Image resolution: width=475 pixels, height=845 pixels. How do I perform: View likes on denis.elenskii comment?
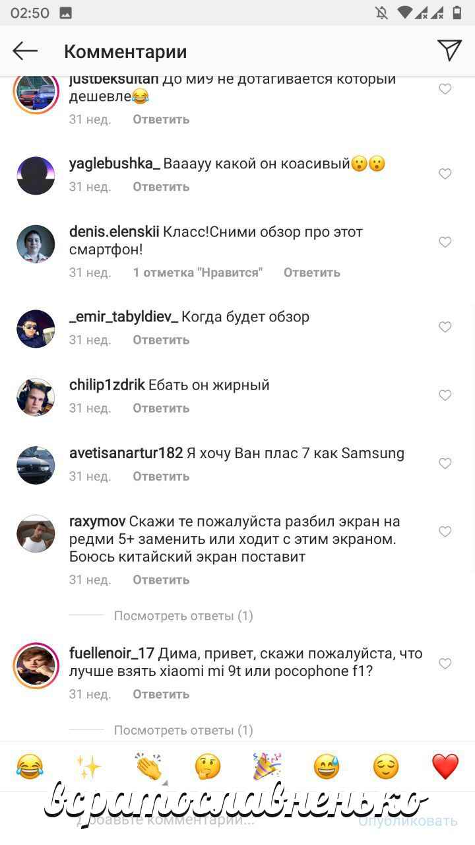[x=198, y=272]
